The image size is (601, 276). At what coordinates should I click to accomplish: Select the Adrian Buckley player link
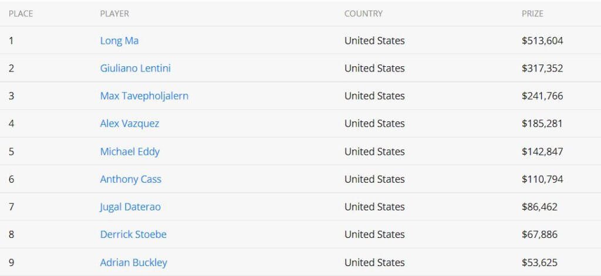[x=133, y=263]
